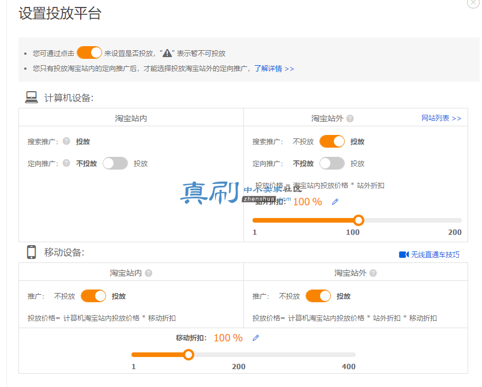Toggle computer 淘宝站外 搜索推广 switch

[x=332, y=141]
